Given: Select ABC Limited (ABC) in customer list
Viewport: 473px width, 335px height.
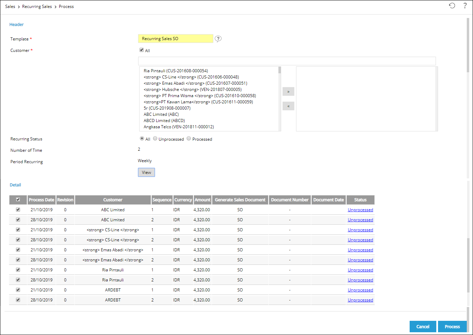Looking at the screenshot, I should (161, 114).
